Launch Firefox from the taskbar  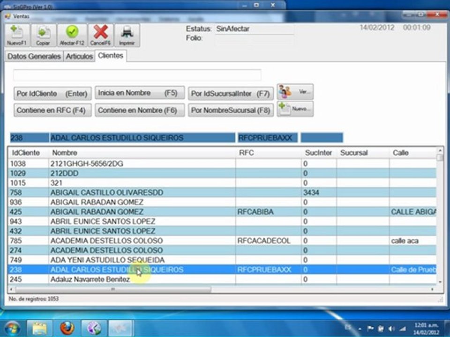pos(67,328)
